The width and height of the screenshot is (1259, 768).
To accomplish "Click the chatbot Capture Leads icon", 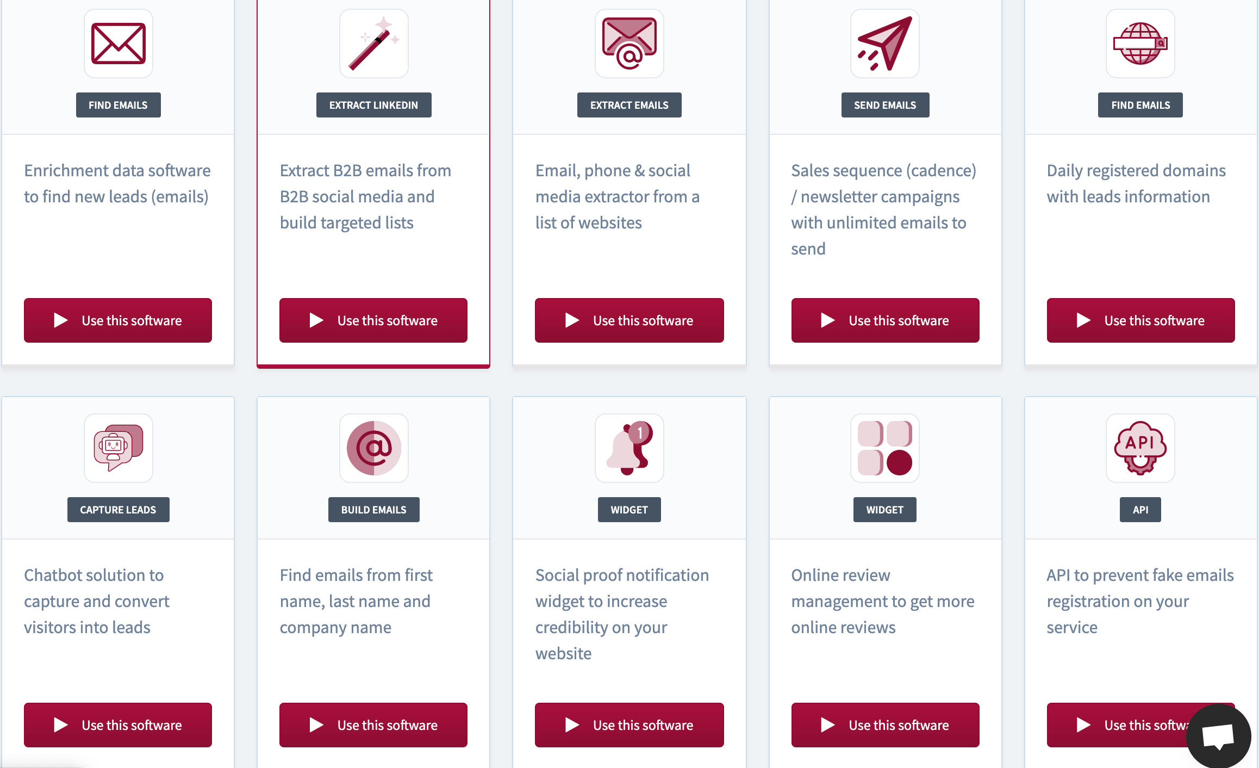I will (x=119, y=448).
